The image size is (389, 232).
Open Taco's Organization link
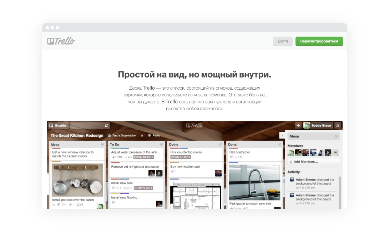[122, 136]
